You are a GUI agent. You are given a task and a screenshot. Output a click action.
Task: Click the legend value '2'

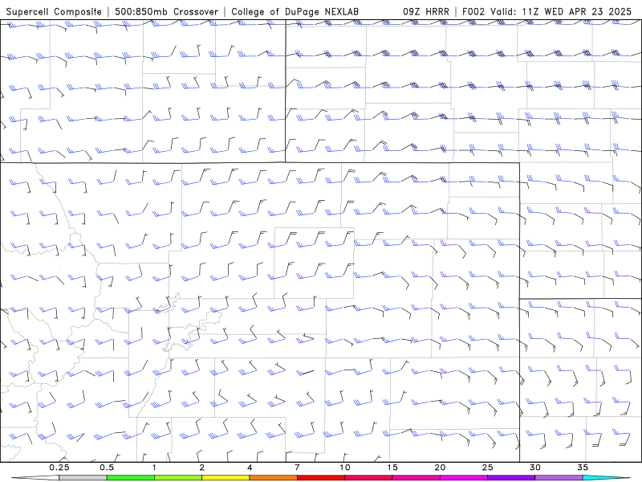pyautogui.click(x=202, y=468)
